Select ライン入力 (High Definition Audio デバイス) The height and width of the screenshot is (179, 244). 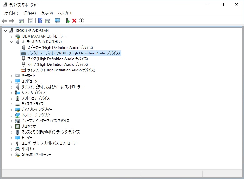[x=61, y=70]
